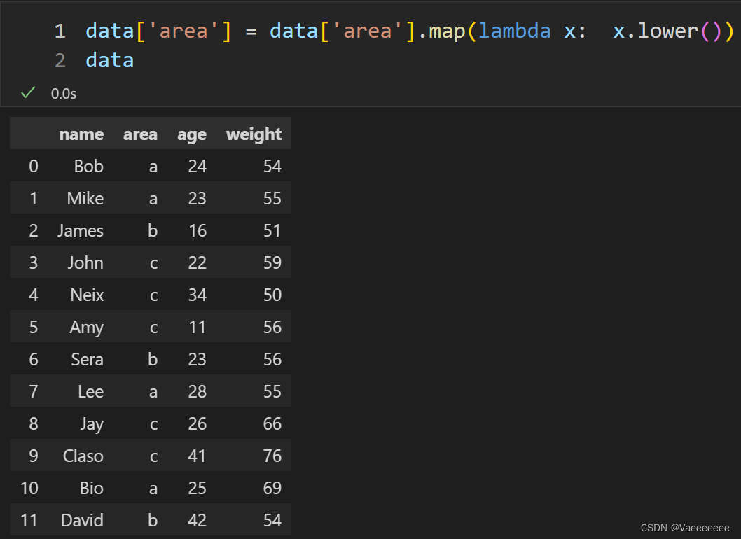Click weight value 66 in Jay's row
Image resolution: width=741 pixels, height=539 pixels.
tap(272, 423)
